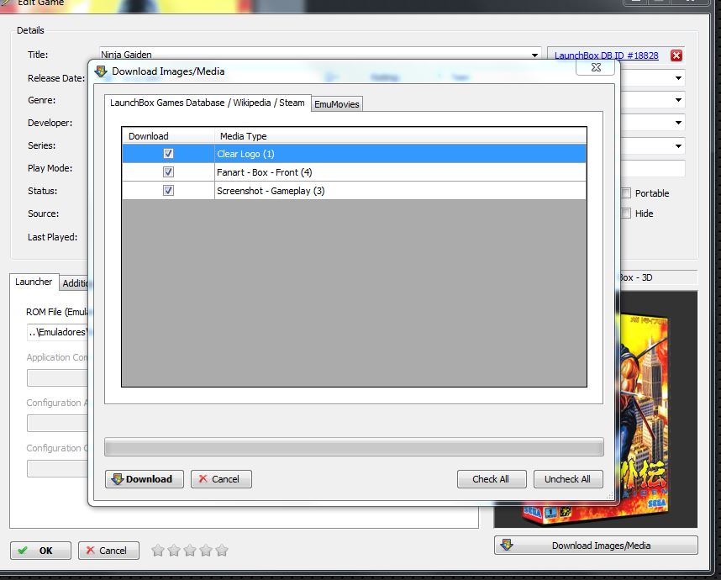Set rating with the fourth star
This screenshot has height=580, width=721.
pos(206,550)
